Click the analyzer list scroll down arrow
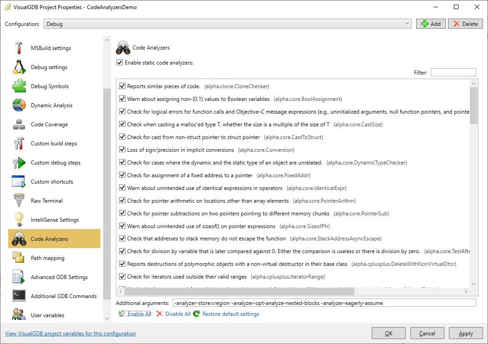Screen dimensions: 488x344 pyautogui.click(x=473, y=284)
